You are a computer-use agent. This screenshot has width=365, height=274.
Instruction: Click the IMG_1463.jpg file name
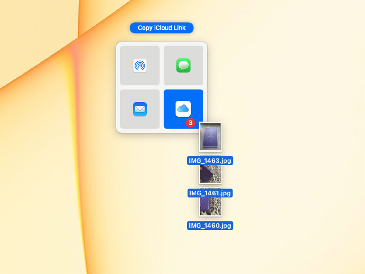tap(210, 161)
